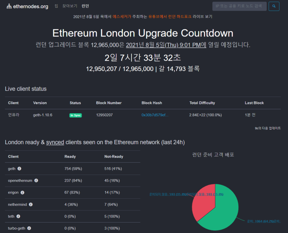Image resolution: width=288 pixels, height=233 pixels.
Task: Open the 유튜브에서 런던 하드포크 link
Action: point(170,17)
